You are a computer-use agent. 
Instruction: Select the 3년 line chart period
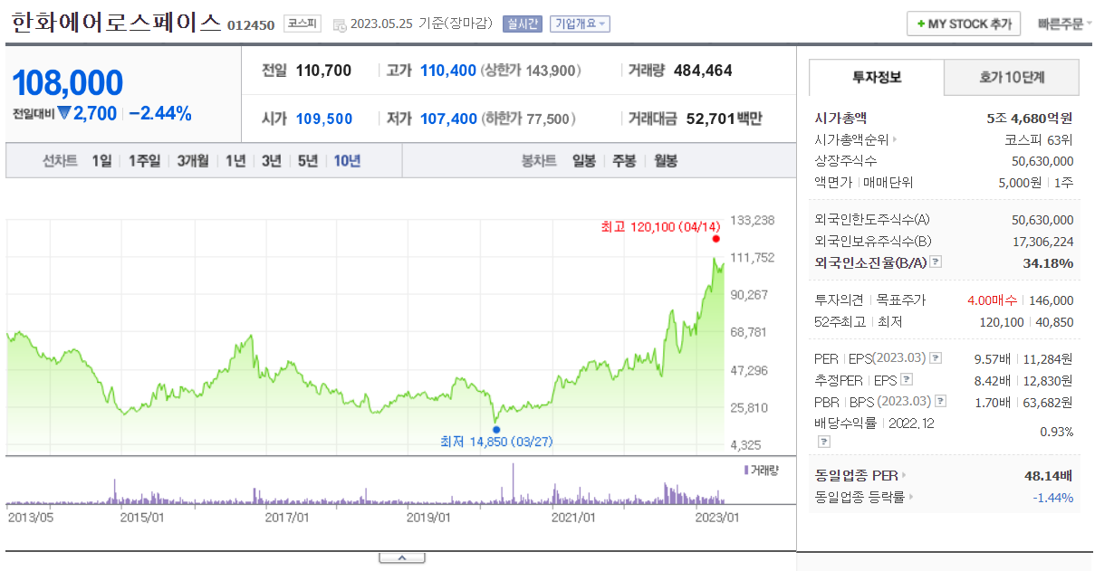click(x=272, y=161)
